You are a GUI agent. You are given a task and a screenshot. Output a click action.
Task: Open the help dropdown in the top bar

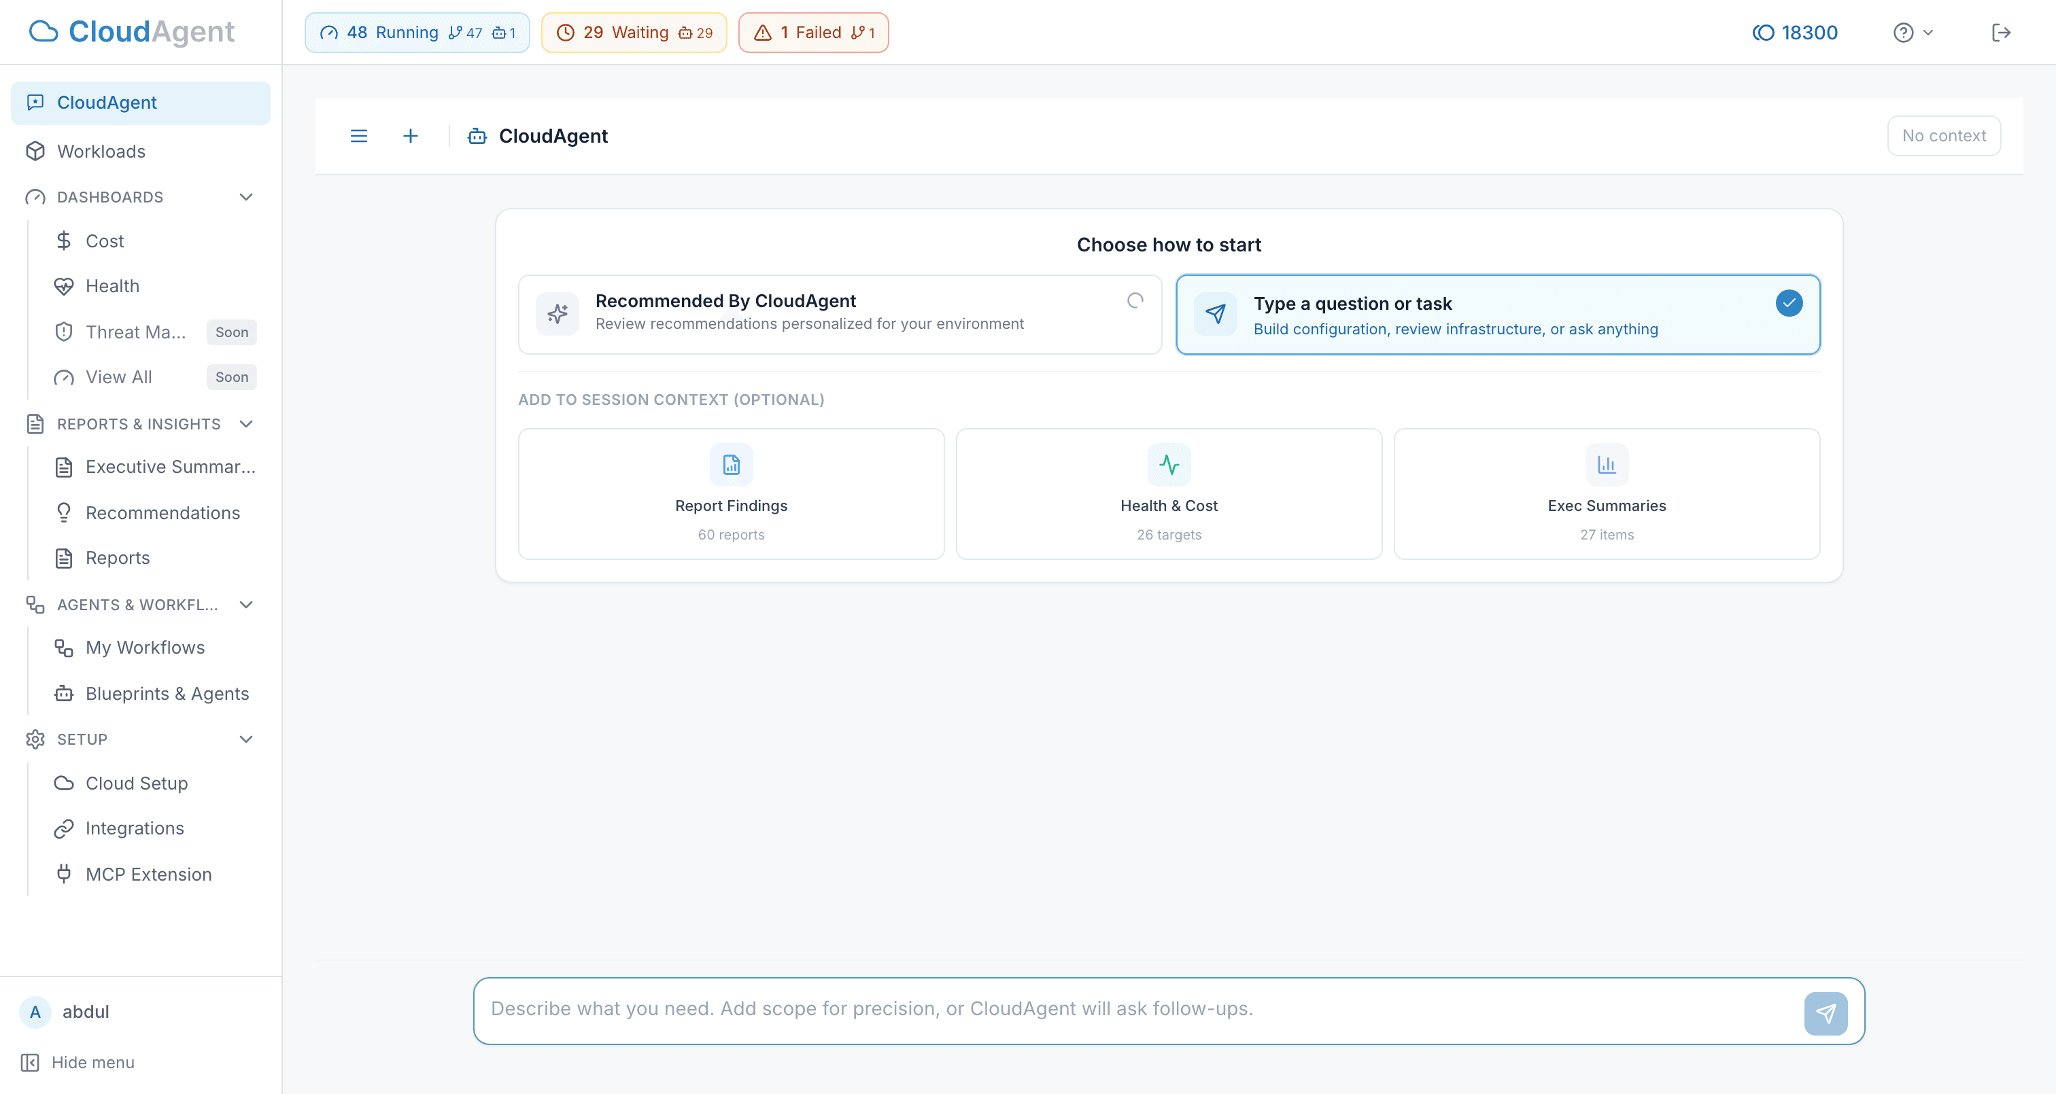pos(1913,32)
